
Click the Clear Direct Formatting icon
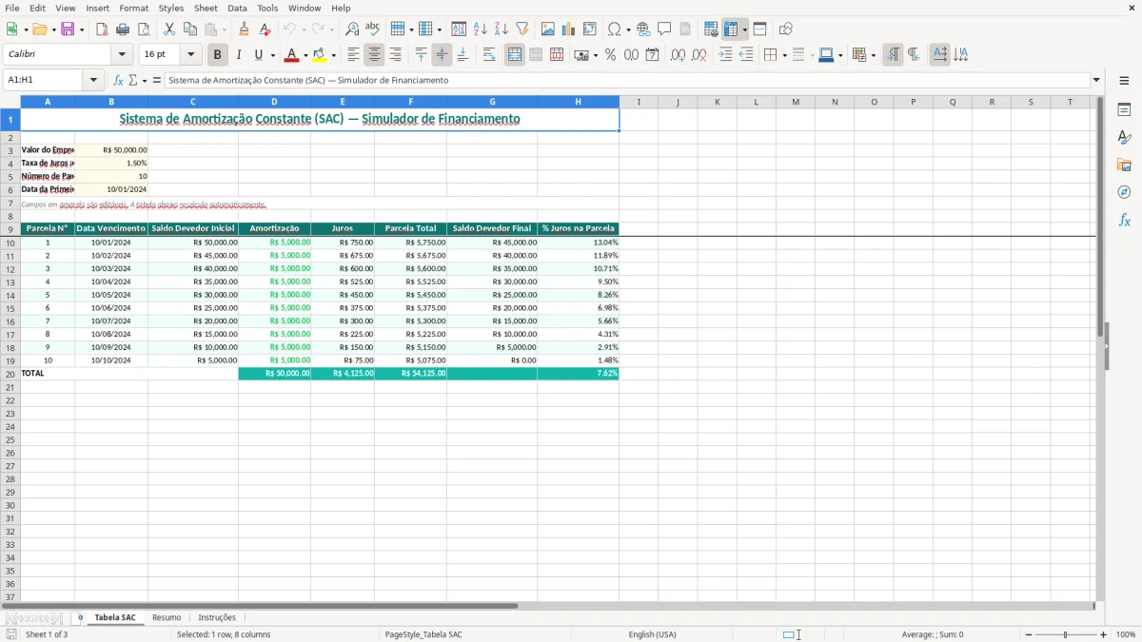pyautogui.click(x=265, y=29)
